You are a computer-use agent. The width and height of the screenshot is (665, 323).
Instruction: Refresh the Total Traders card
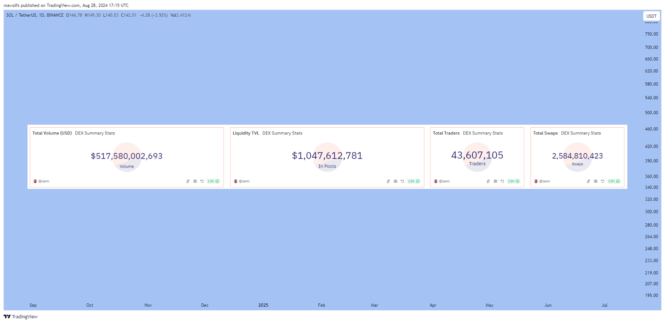pos(502,181)
